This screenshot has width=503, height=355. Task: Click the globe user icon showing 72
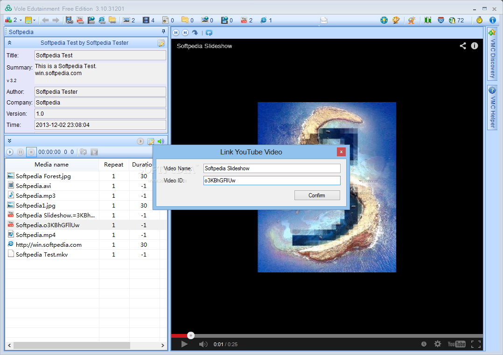click(452, 20)
